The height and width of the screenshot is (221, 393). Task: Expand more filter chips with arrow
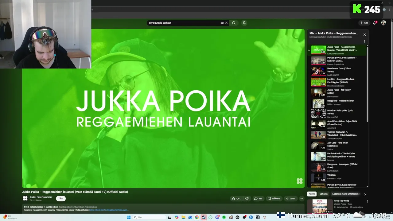pos(365,194)
